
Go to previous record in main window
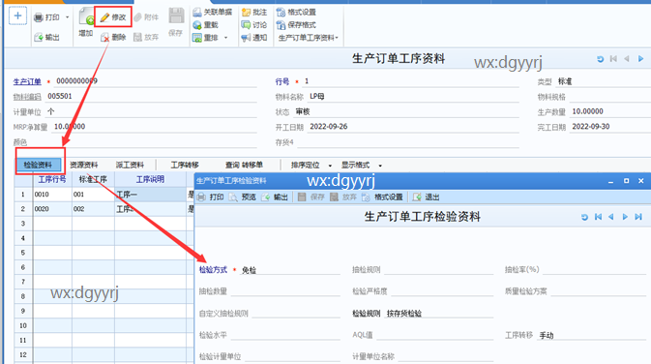627,59
